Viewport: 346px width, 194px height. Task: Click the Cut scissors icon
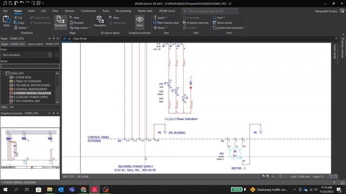coord(16,18)
